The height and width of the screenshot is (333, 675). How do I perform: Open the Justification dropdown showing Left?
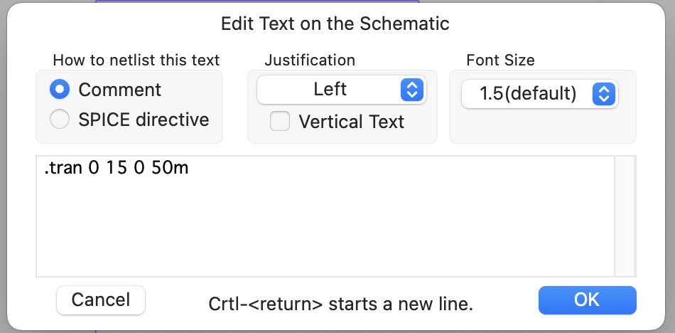(x=330, y=90)
